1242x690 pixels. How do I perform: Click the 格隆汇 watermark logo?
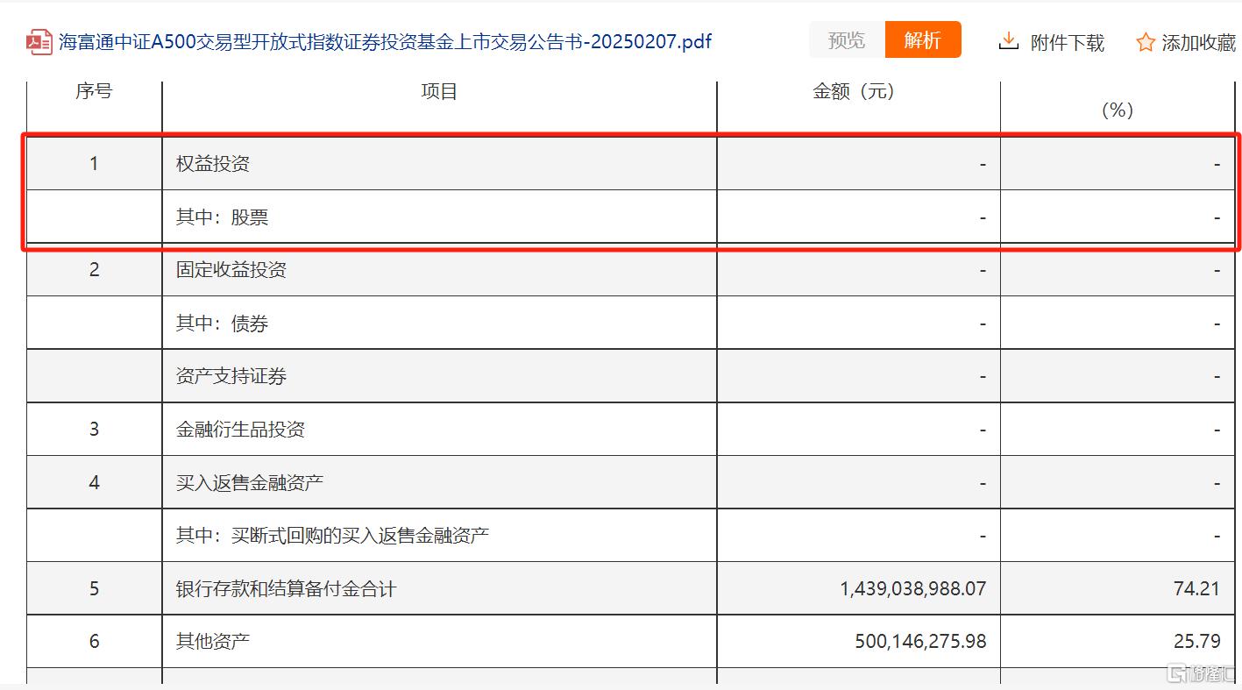[1200, 673]
